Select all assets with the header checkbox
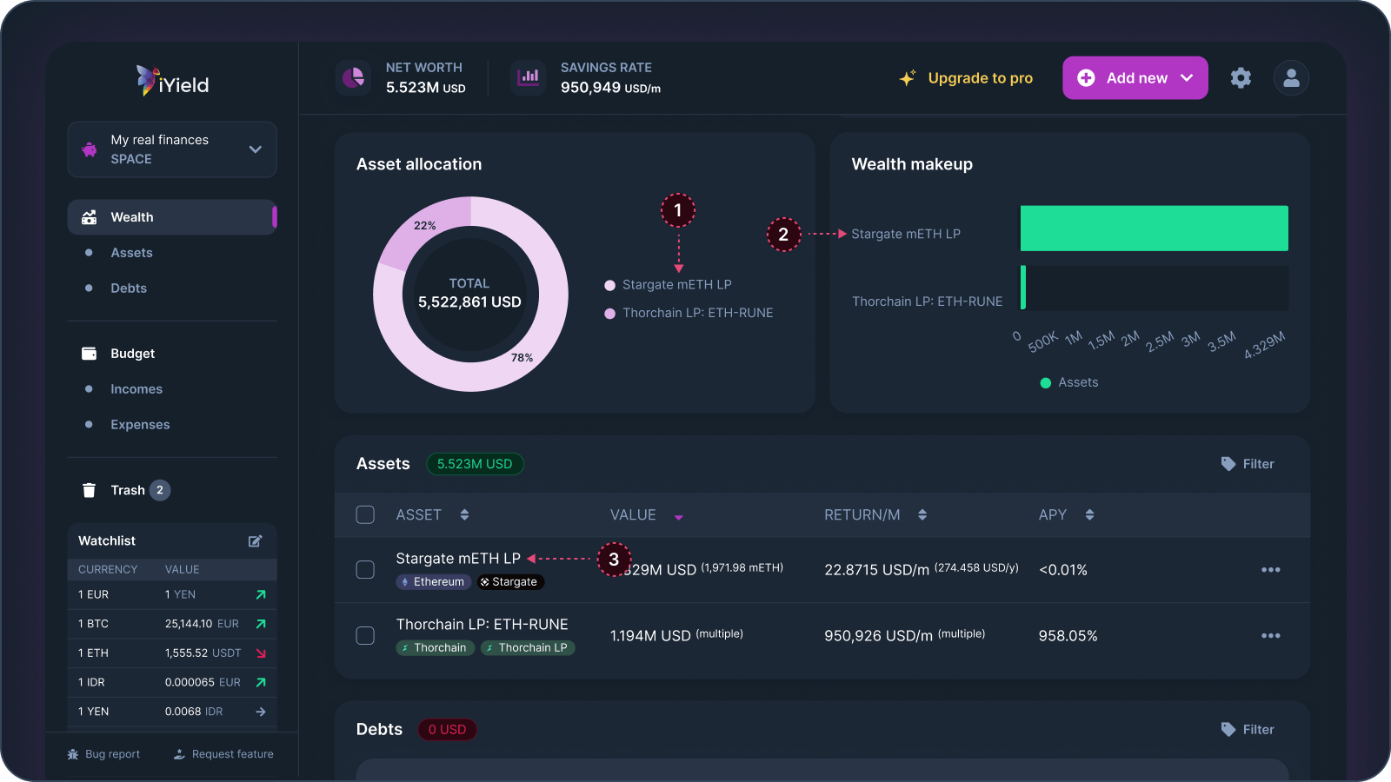The height and width of the screenshot is (782, 1391). [x=365, y=514]
